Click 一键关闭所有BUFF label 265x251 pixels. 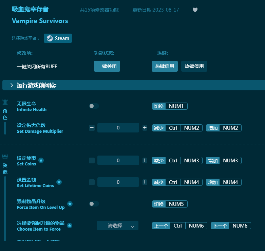(x=37, y=67)
